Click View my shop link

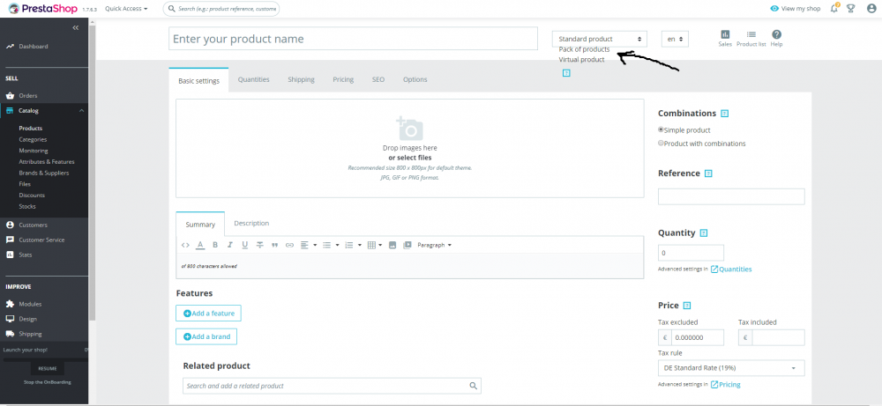796,9
